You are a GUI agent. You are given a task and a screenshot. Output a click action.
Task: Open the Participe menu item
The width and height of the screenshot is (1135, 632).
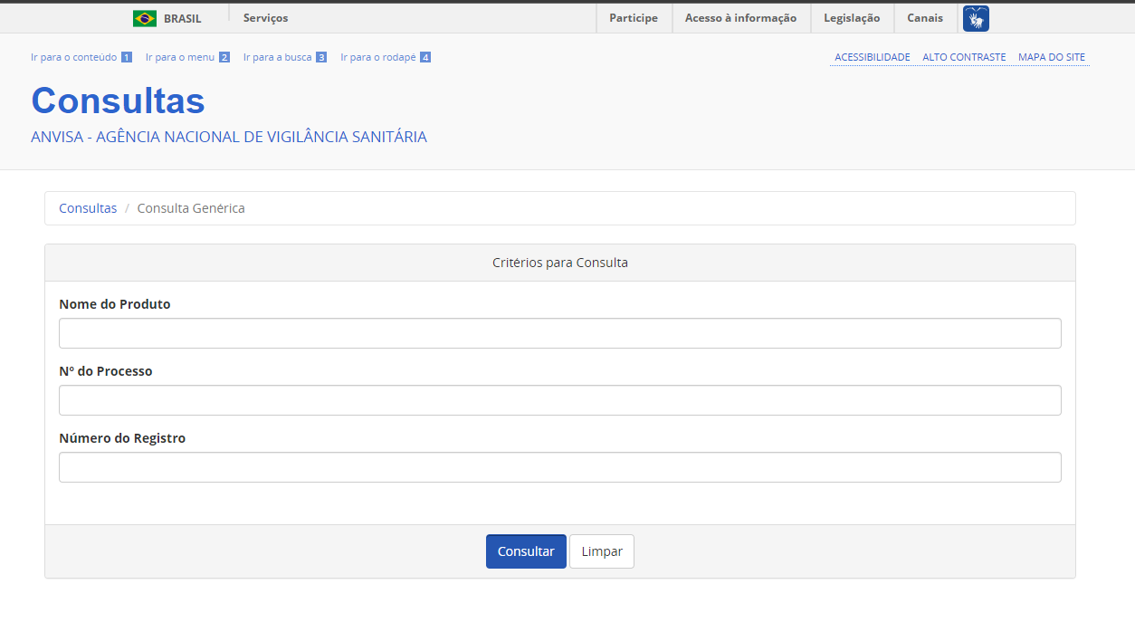tap(634, 18)
